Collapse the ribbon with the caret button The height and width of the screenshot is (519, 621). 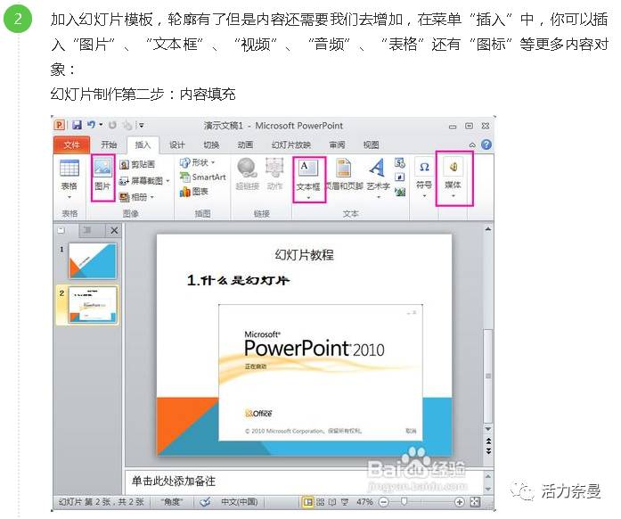tap(472, 144)
